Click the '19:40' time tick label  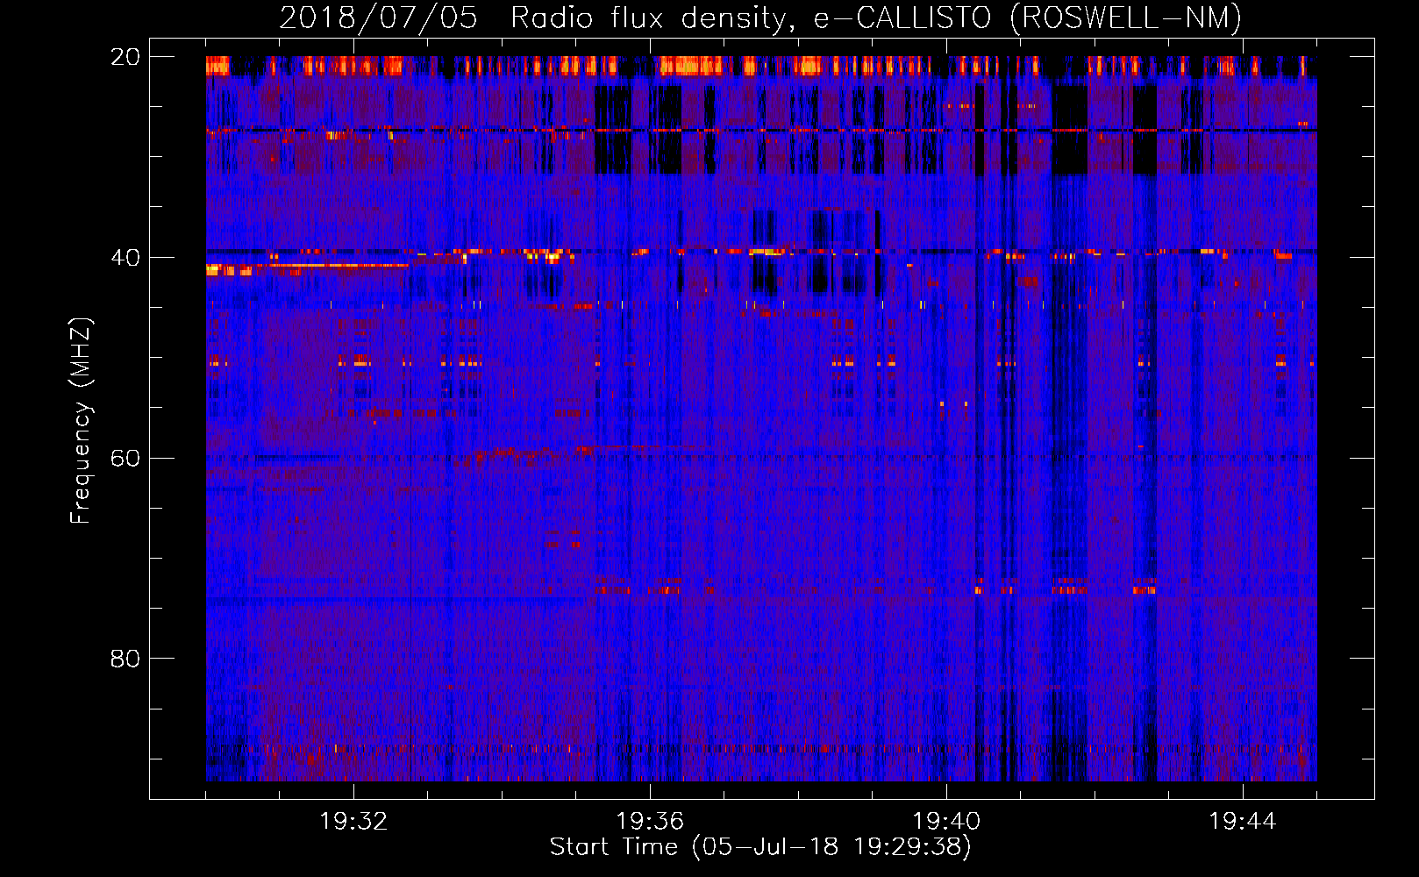click(x=946, y=822)
